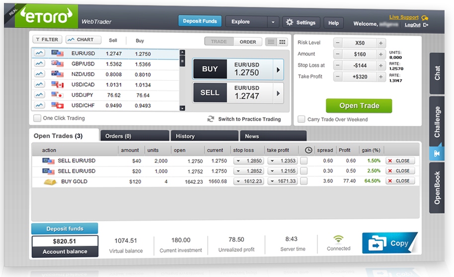Open stop loss dropdown showing 1.2850
The width and height of the screenshot is (454, 277).
tap(249, 161)
